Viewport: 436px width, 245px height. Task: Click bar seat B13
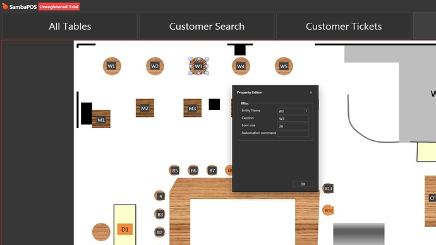coord(328,188)
